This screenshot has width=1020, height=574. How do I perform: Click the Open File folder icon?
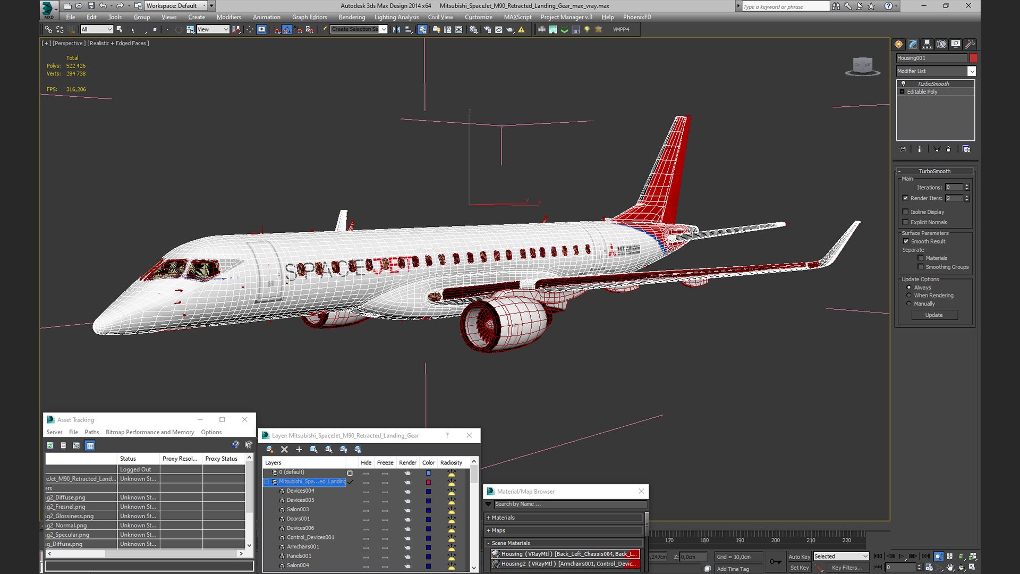click(79, 6)
